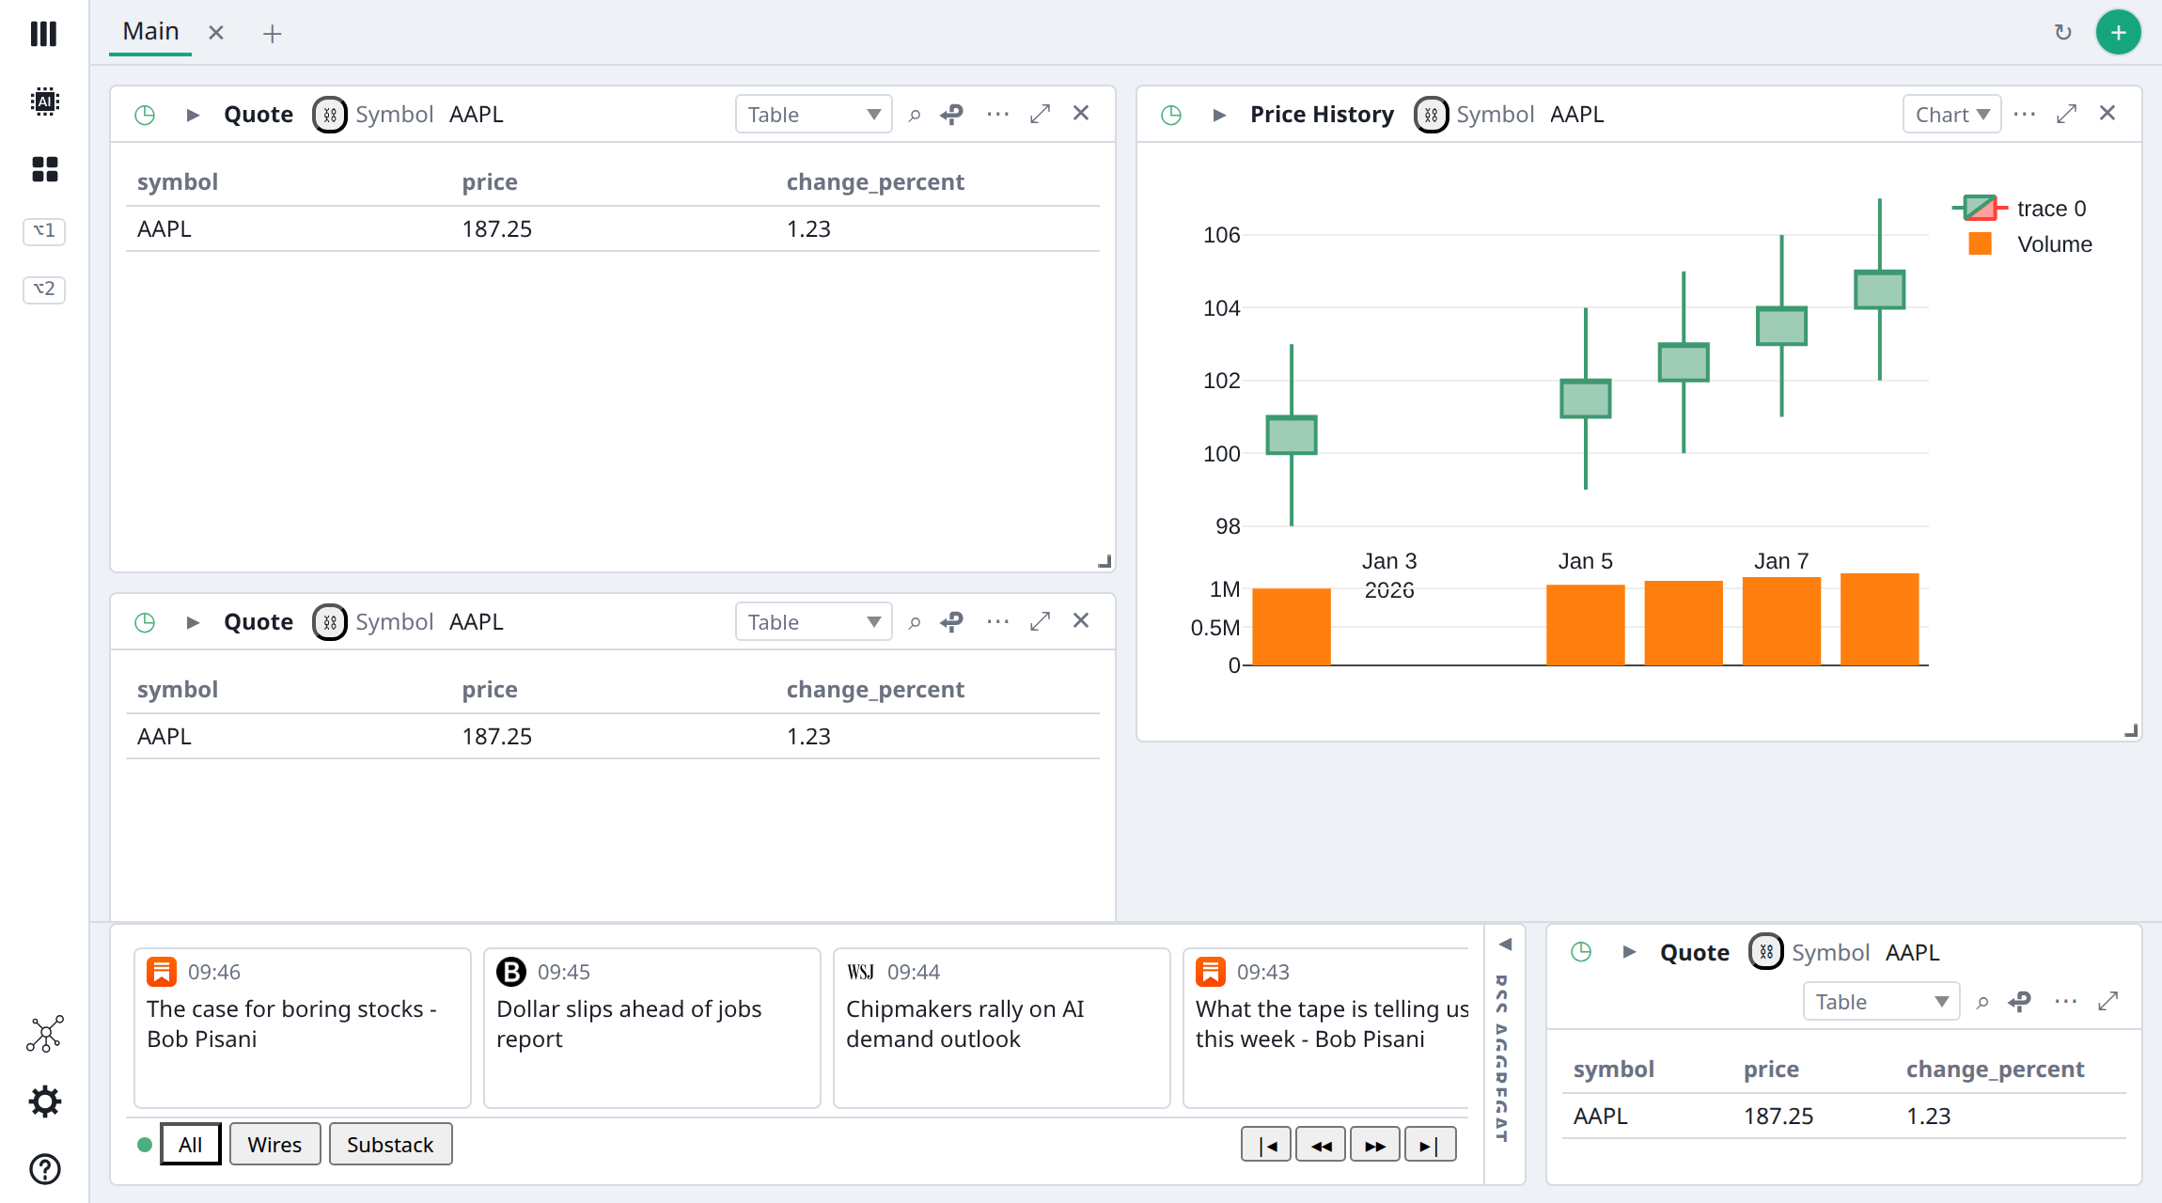The height and width of the screenshot is (1203, 2162).
Task: Jump to first news page
Action: click(1266, 1145)
